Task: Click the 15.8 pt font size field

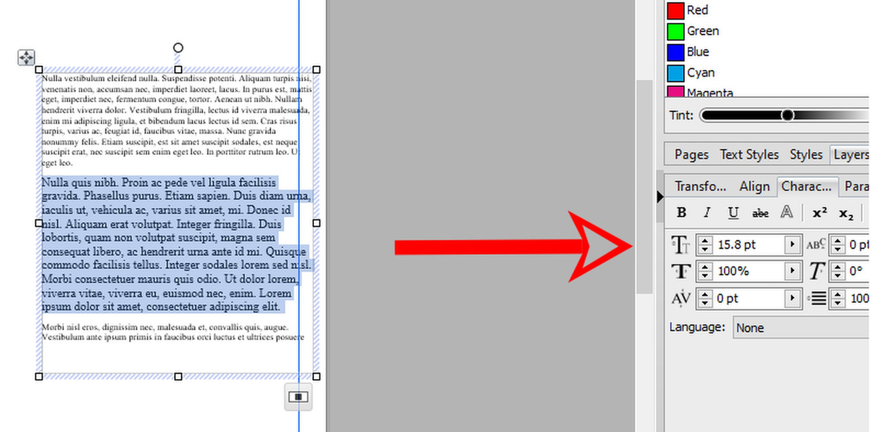Action: [x=748, y=245]
